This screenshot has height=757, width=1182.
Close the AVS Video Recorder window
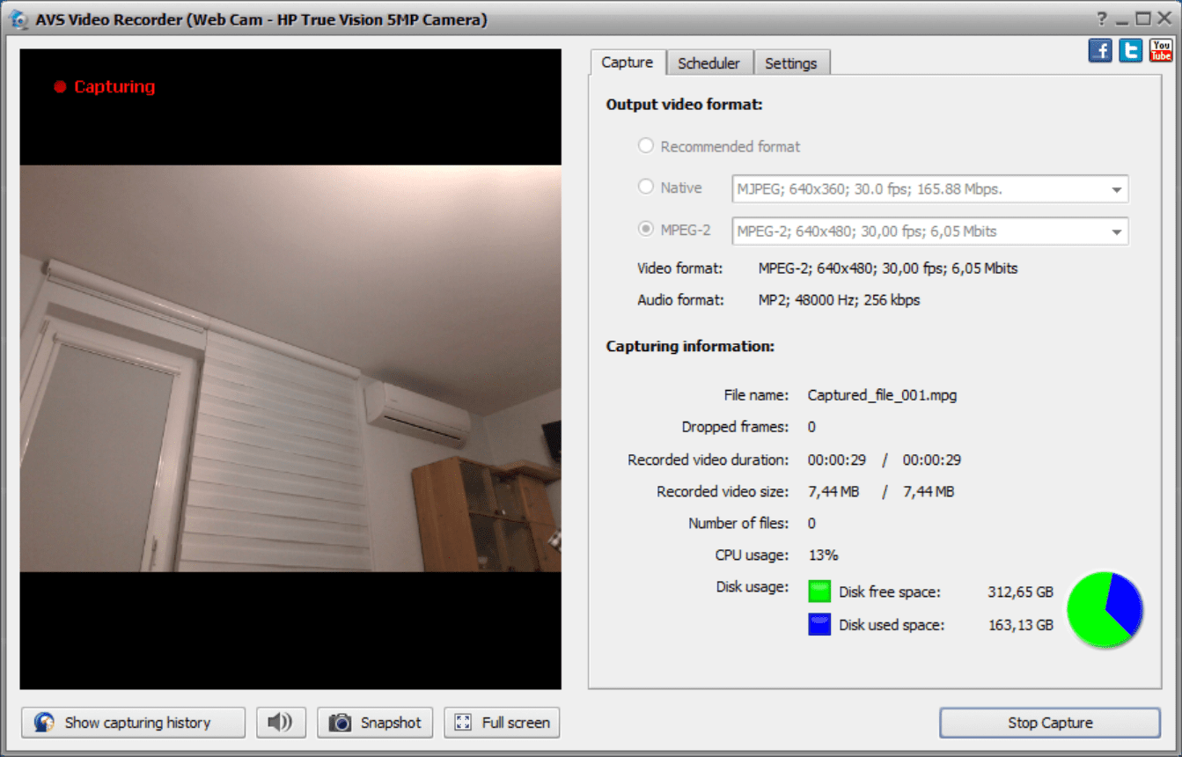click(x=1164, y=19)
